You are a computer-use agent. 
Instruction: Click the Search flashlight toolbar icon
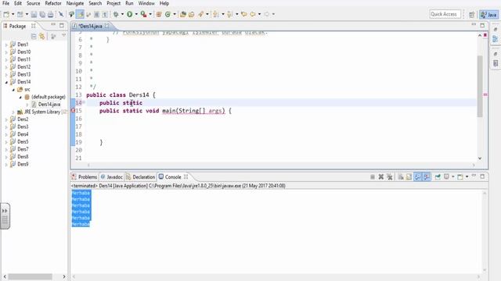(x=201, y=14)
